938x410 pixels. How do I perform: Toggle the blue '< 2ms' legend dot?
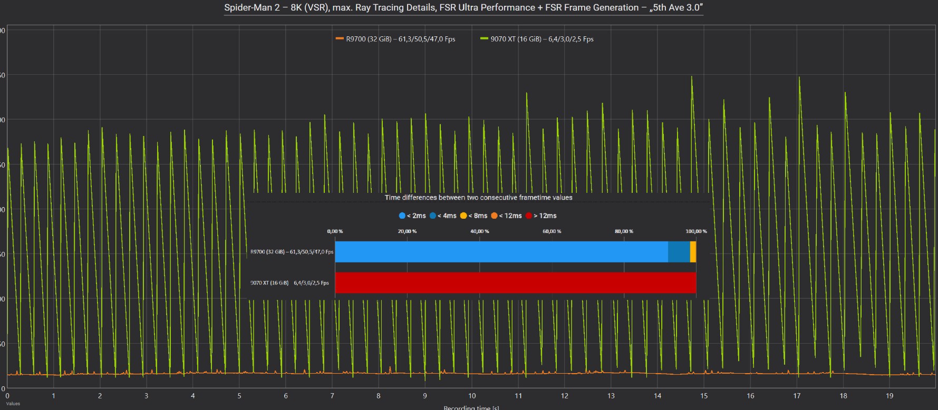[402, 216]
